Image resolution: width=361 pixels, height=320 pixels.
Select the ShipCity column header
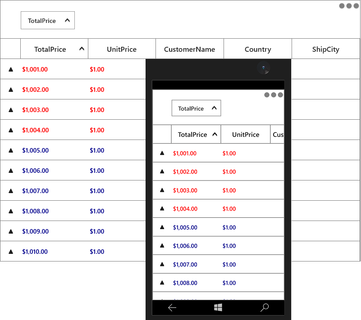tap(326, 49)
